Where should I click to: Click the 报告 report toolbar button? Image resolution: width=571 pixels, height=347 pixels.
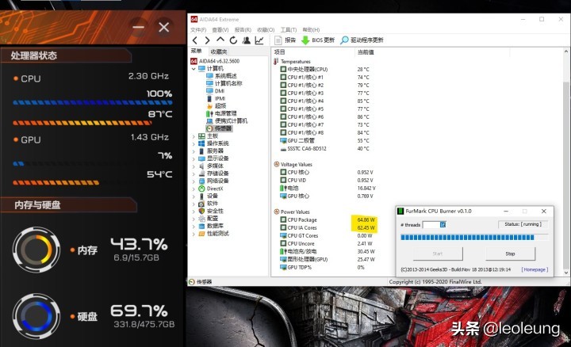tap(285, 40)
